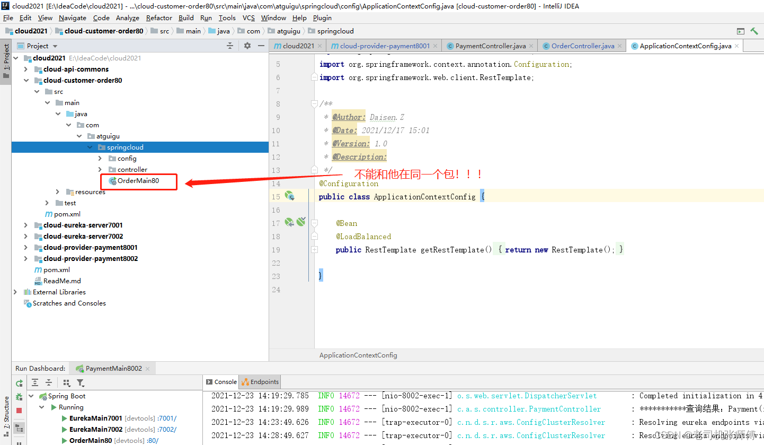Open the Filter funnel icon in Run Dashboard
The height and width of the screenshot is (445, 764).
[x=80, y=382]
